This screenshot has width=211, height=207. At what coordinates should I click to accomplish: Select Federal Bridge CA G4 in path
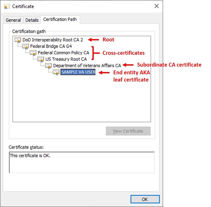tap(51, 46)
